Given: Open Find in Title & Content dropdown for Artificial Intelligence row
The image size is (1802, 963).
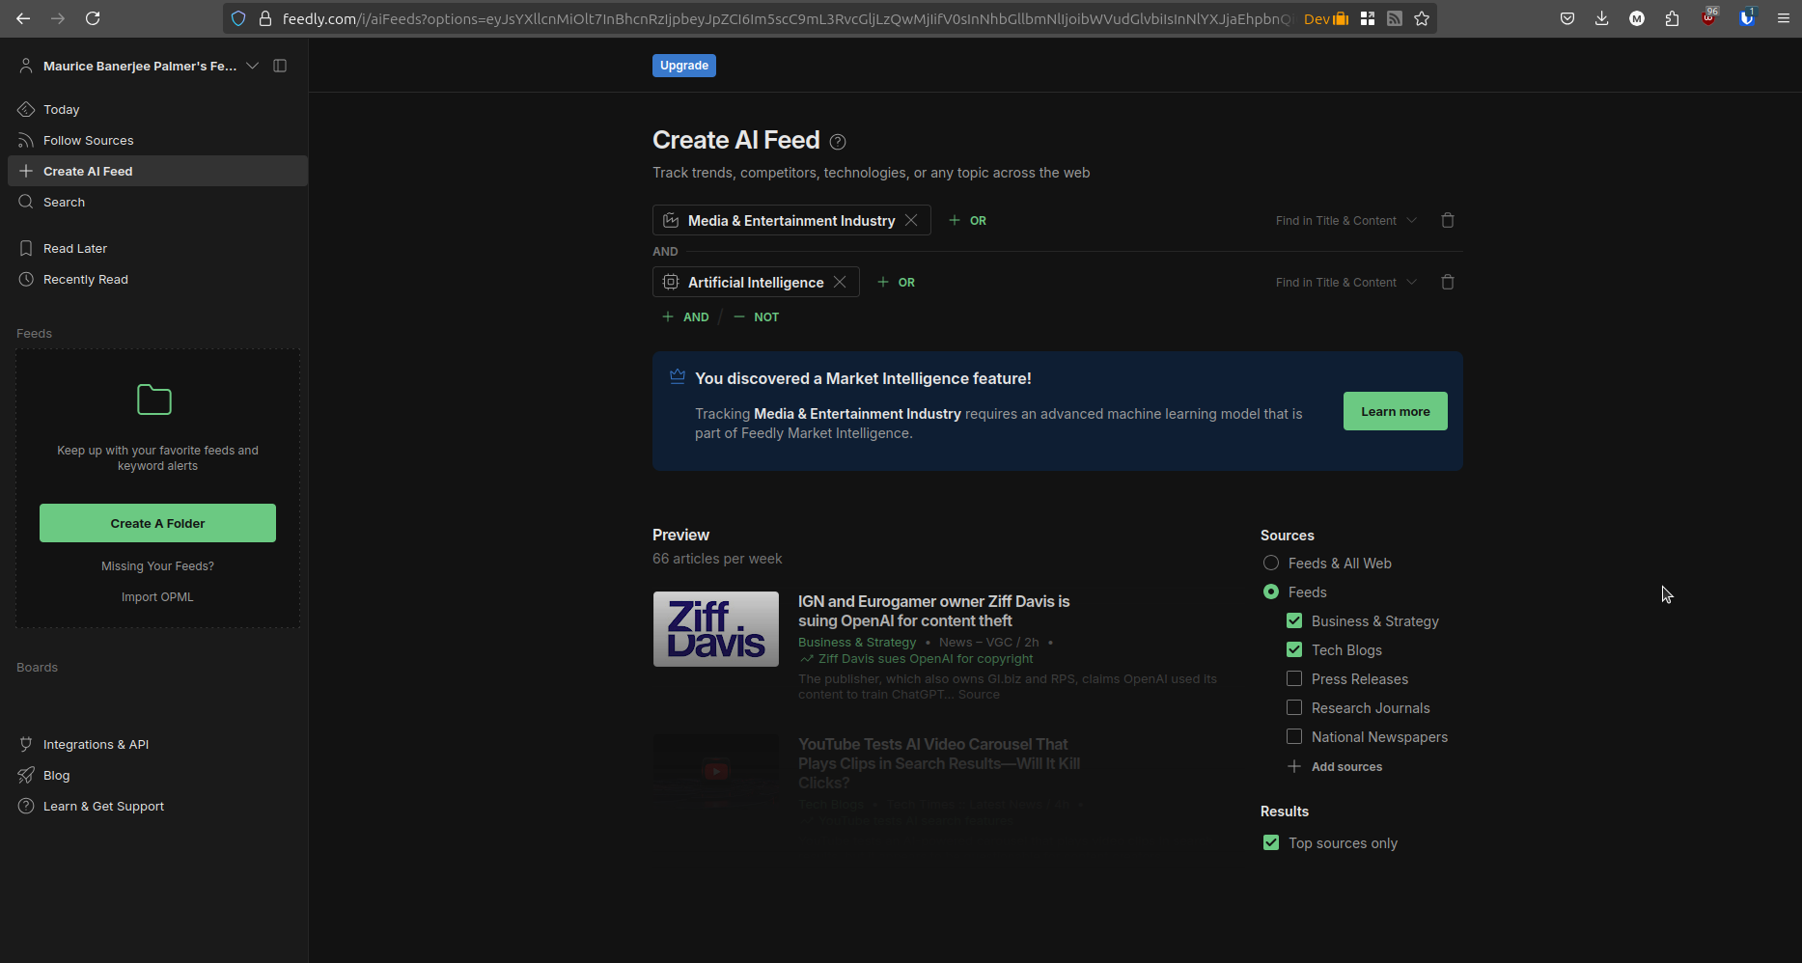Looking at the screenshot, I should pyautogui.click(x=1345, y=283).
